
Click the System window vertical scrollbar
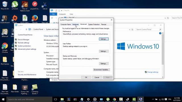[163, 50]
